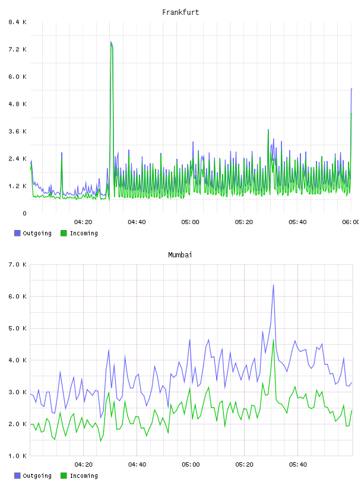Click the green Incoming swatch under Frankfurt
This screenshot has height=485, width=361.
point(64,233)
